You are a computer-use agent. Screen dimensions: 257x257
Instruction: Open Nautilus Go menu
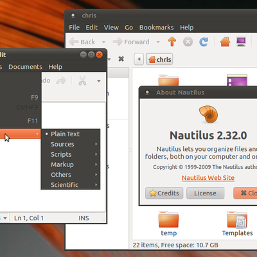[129, 28]
